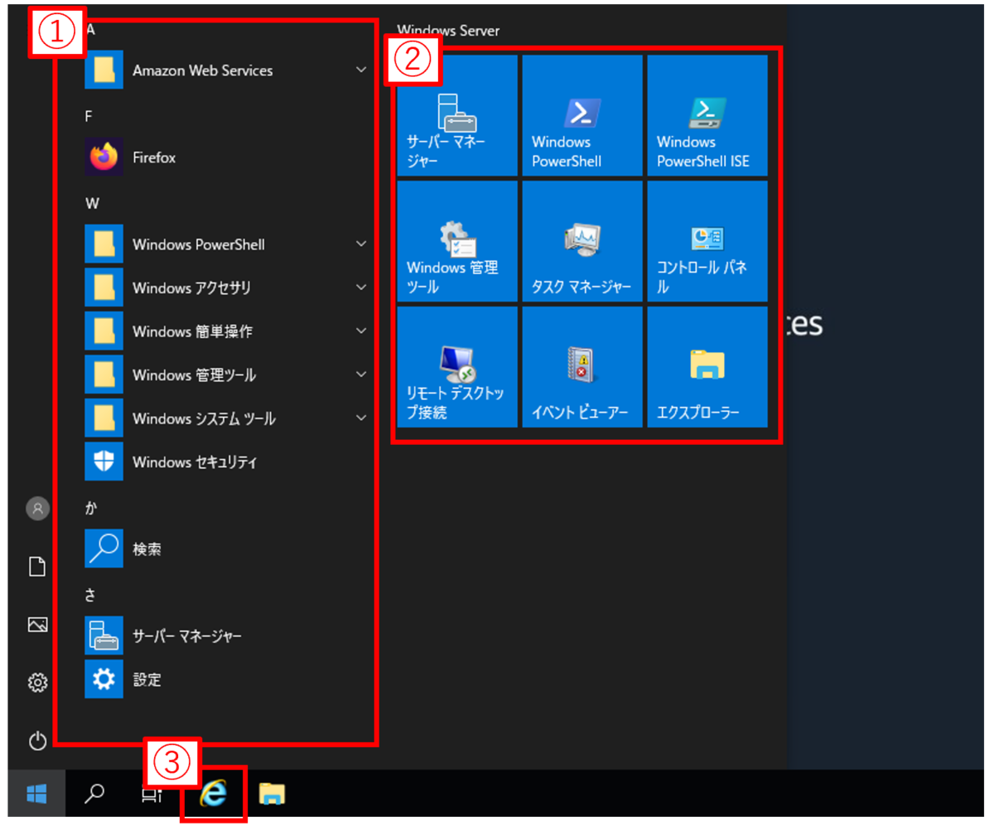The height and width of the screenshot is (831, 994).
Task: Open the Server Manager tile
Action: pos(457,116)
